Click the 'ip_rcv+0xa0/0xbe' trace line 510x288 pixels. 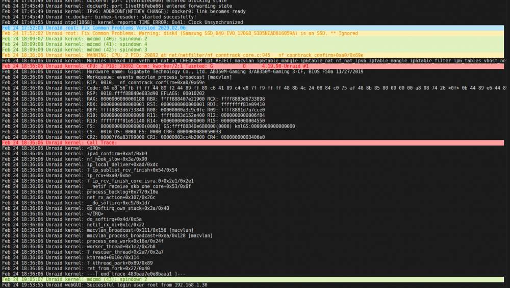click(66, 176)
